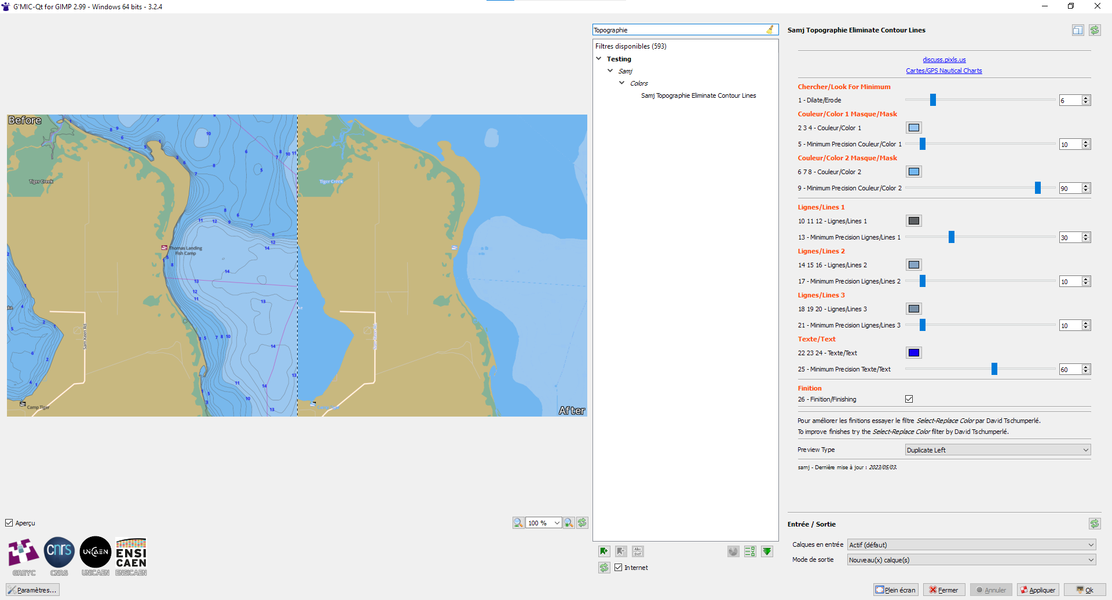Uncheck the Internet checkbox
The image size is (1112, 600).
point(619,568)
